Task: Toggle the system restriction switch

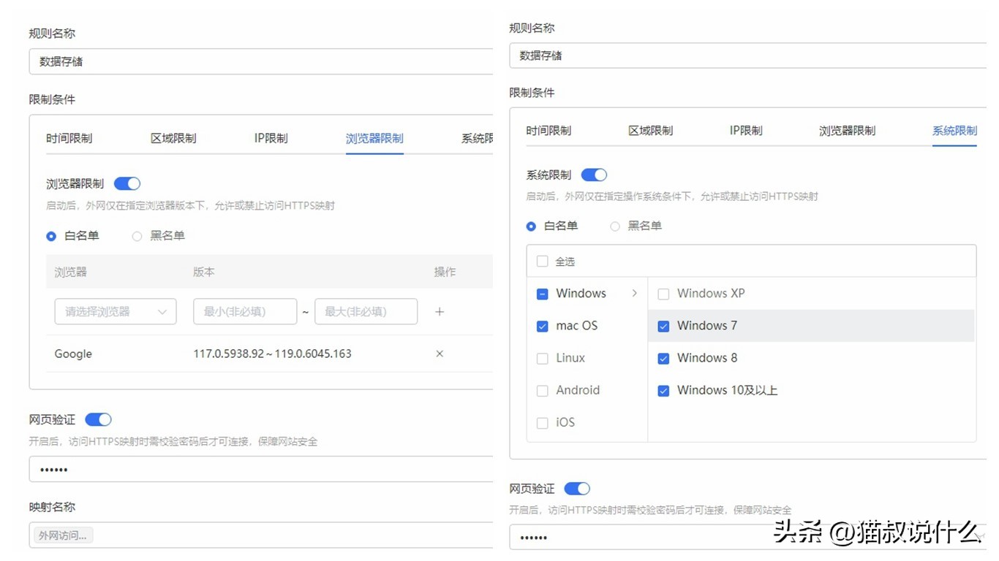Action: (594, 175)
